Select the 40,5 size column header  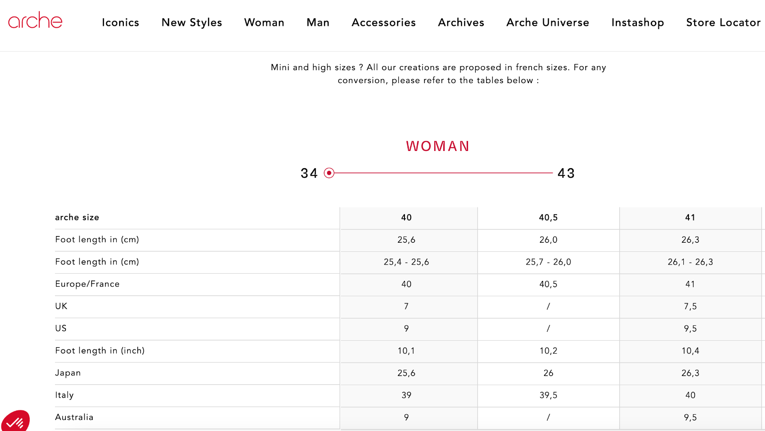(548, 218)
